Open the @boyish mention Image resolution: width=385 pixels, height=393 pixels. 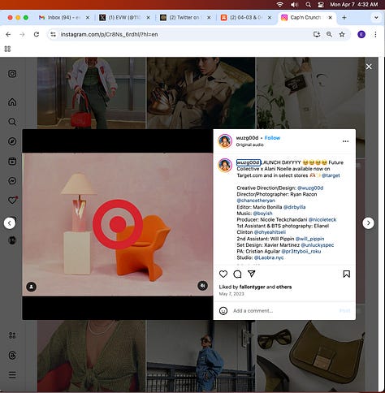pos(262,214)
